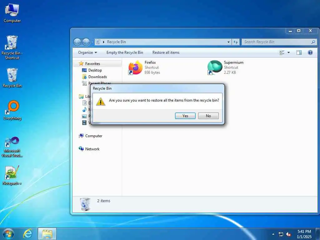Show hidden tray icons arrow
320x240 pixels.
click(x=273, y=234)
